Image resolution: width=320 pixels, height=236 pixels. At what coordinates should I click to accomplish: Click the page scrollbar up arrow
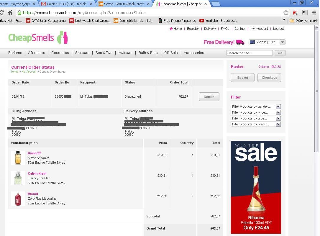tap(316, 27)
